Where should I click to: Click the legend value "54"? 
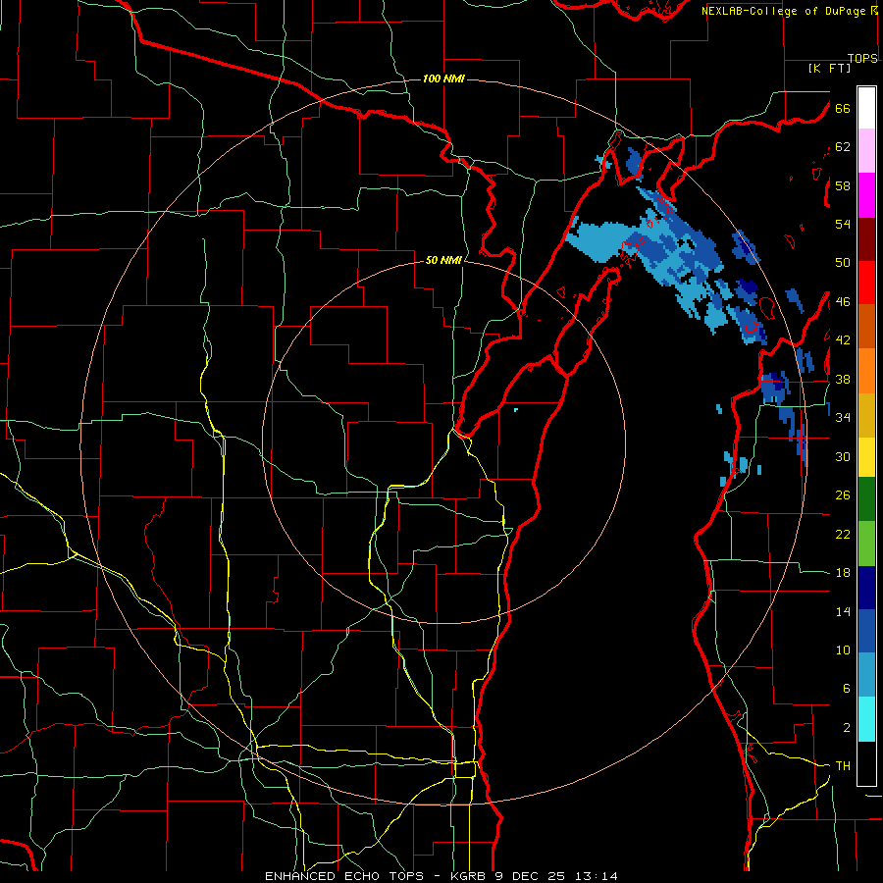843,224
